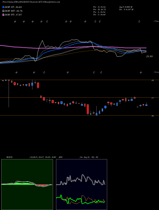Click the 'Pre L: 16.54' value

click(99, 12)
